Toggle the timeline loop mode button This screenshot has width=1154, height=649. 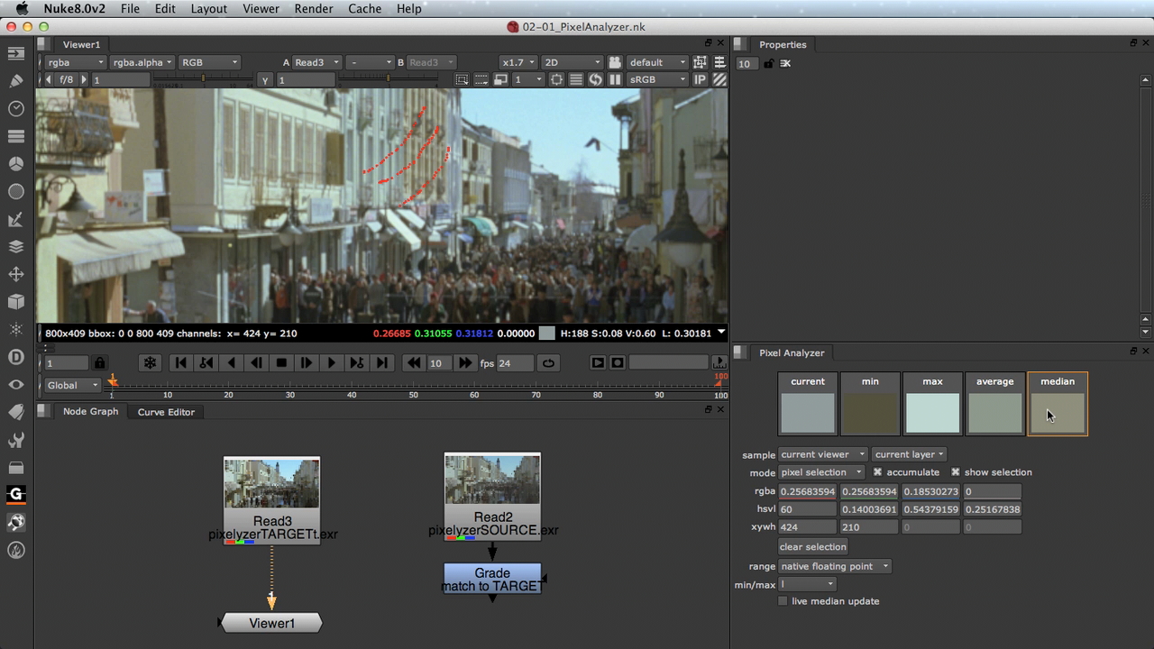click(548, 363)
